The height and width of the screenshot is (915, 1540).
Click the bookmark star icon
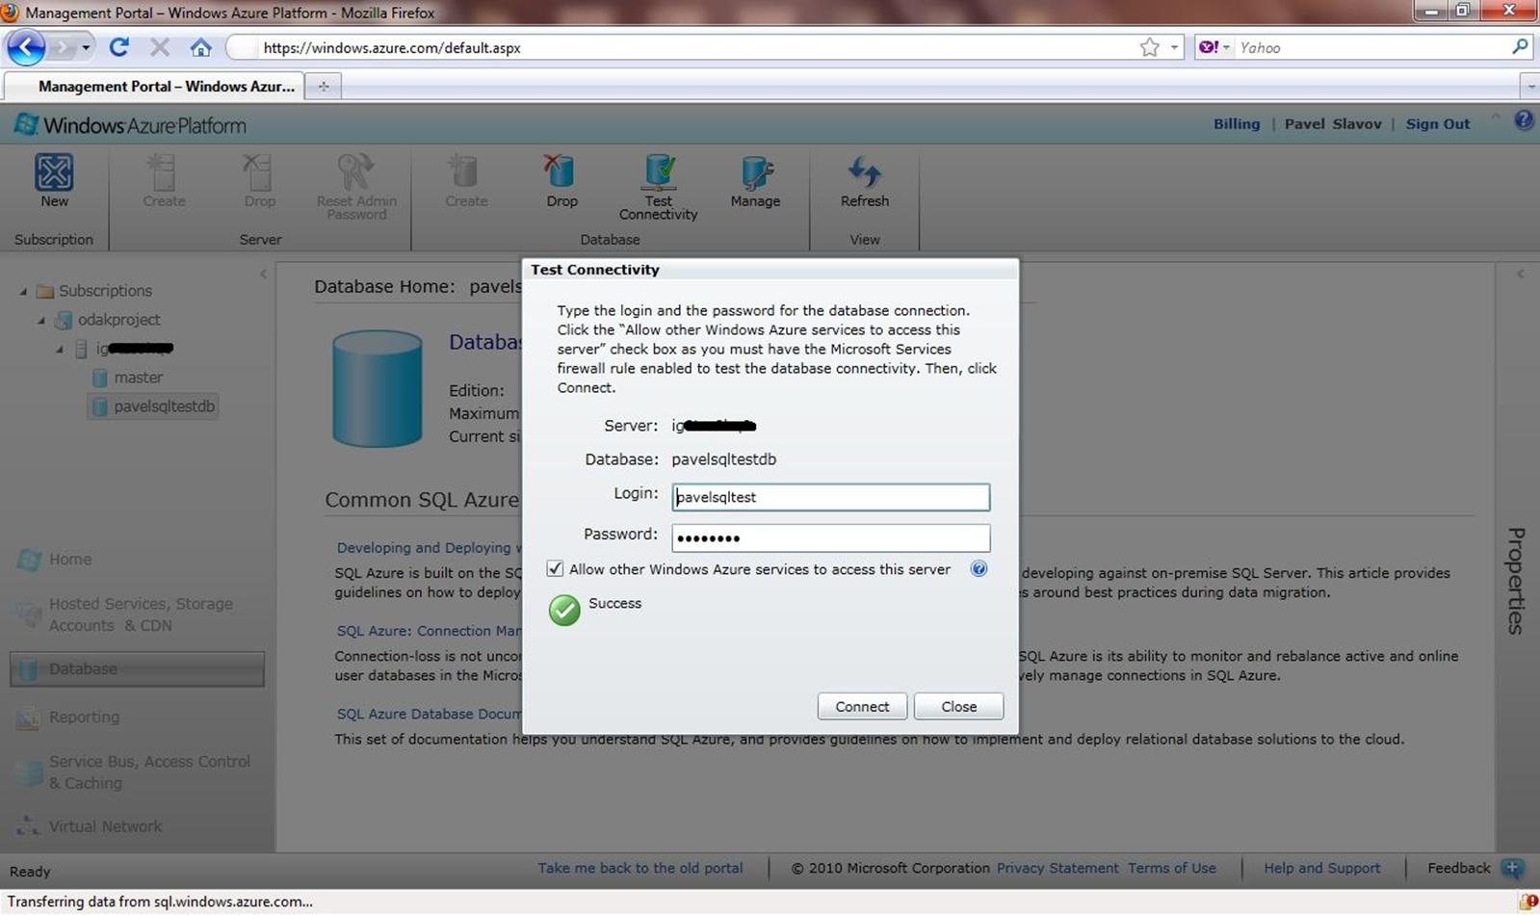(x=1149, y=47)
